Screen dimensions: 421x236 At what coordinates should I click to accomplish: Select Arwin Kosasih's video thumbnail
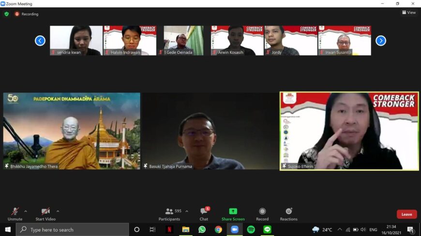click(237, 41)
